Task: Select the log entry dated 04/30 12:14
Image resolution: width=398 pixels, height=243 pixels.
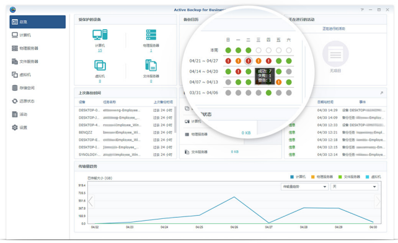Action: [335, 155]
